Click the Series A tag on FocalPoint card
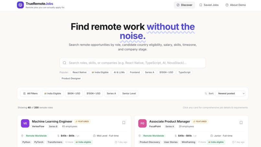This screenshot has height=147, width=261. (x=170, y=126)
